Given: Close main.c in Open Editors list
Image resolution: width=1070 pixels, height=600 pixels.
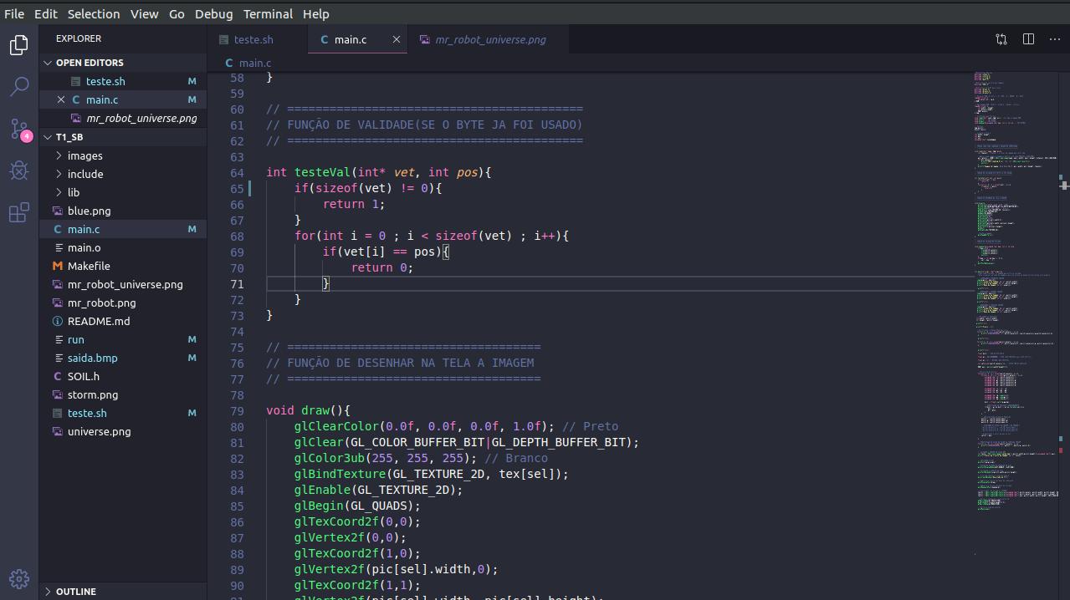Looking at the screenshot, I should [61, 99].
